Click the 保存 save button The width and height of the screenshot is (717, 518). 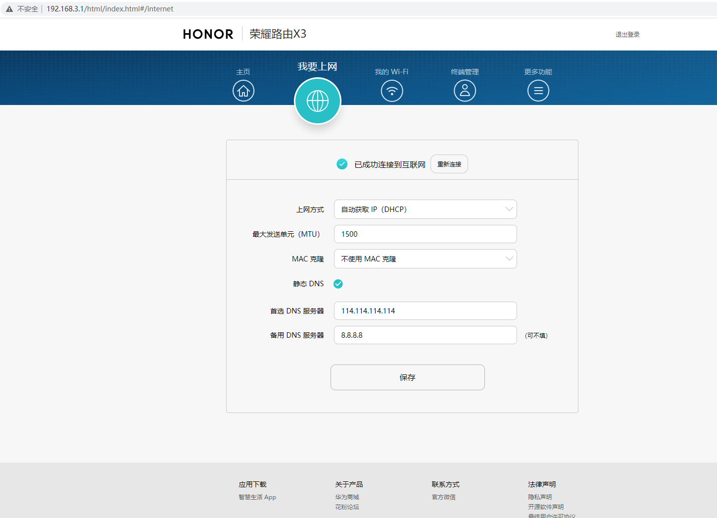tap(408, 377)
